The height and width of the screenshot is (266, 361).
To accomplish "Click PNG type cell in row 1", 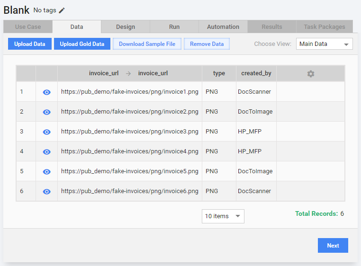I will (219, 91).
